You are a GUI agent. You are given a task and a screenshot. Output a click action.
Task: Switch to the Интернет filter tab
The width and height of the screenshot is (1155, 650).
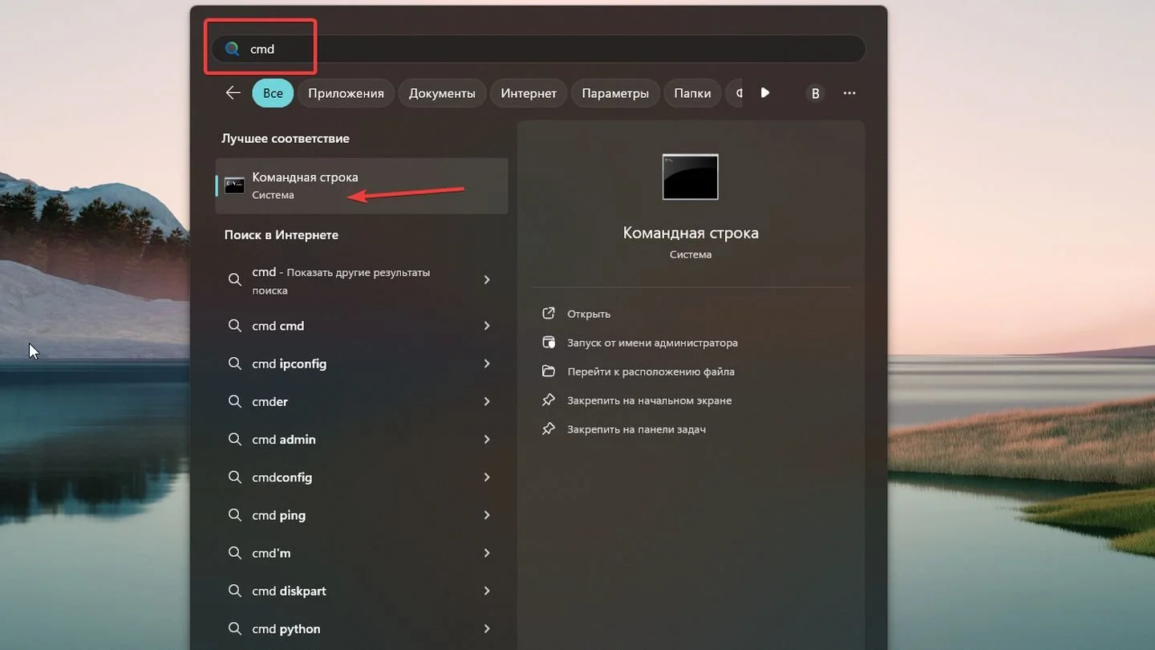click(x=529, y=93)
